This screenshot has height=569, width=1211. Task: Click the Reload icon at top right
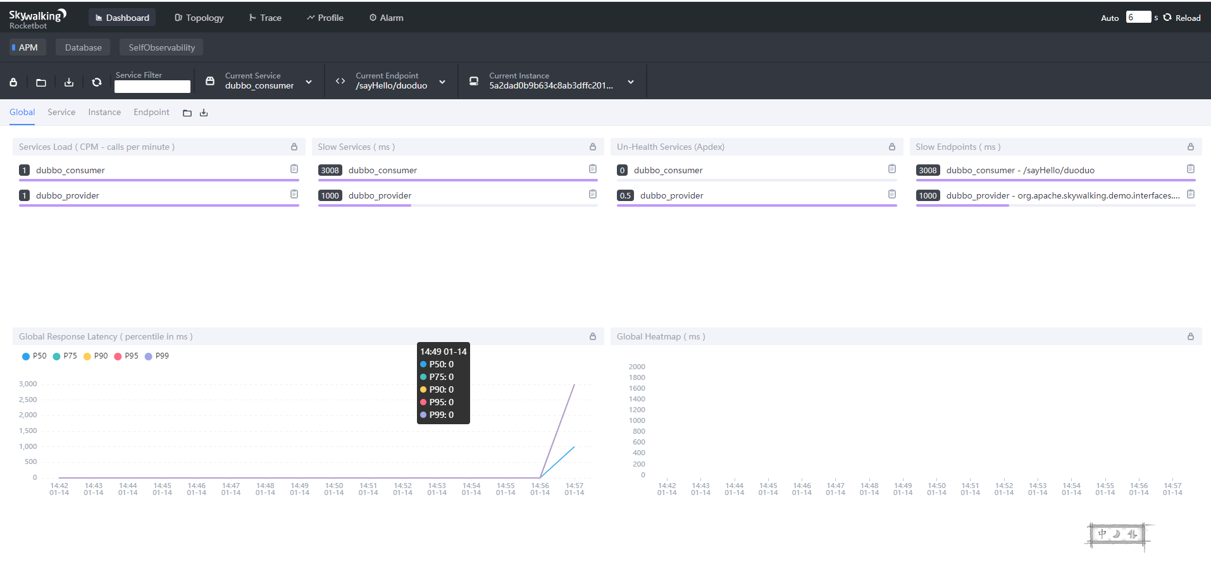pyautogui.click(x=1166, y=17)
